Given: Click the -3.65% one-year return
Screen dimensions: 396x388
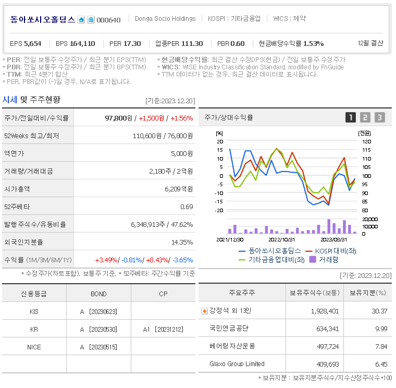Looking at the screenshot, I should tap(182, 260).
